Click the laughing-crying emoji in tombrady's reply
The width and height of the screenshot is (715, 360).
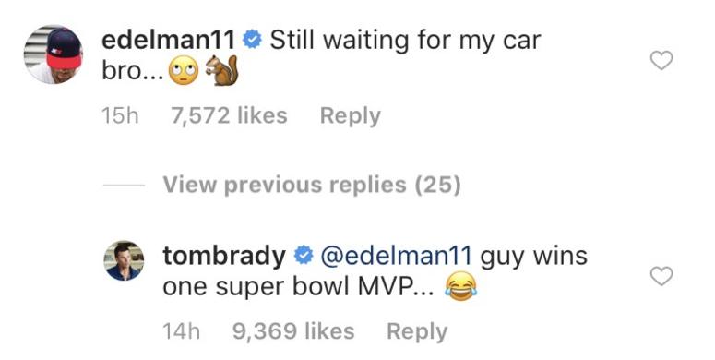click(461, 286)
